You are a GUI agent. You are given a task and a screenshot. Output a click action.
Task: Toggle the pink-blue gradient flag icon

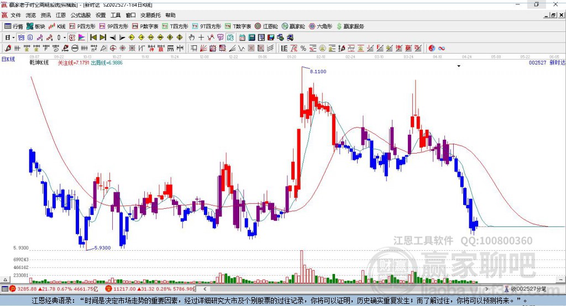coord(82,38)
